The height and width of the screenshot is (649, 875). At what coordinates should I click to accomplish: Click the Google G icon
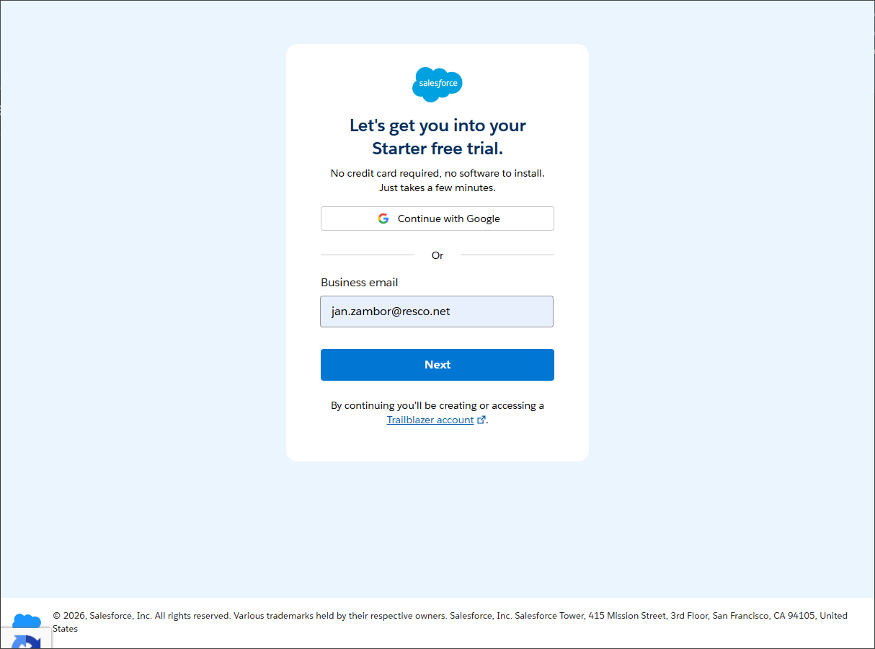pyautogui.click(x=383, y=218)
